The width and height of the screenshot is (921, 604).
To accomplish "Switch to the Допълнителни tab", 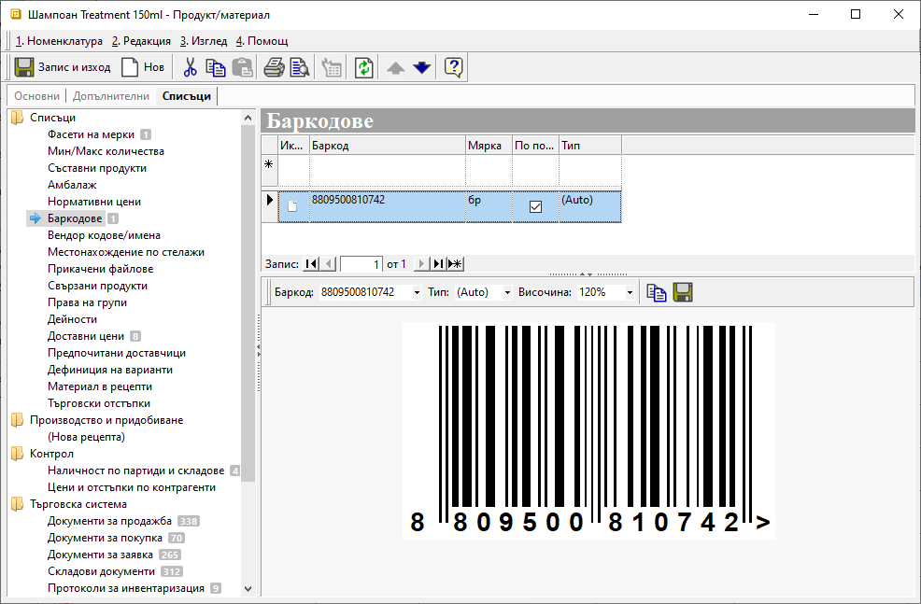I will tap(111, 96).
